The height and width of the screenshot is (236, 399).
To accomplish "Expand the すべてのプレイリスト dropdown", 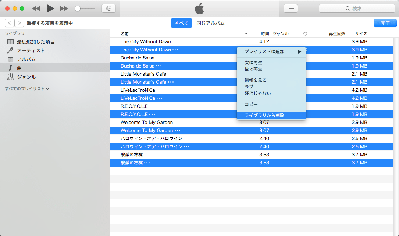I will coord(27,89).
